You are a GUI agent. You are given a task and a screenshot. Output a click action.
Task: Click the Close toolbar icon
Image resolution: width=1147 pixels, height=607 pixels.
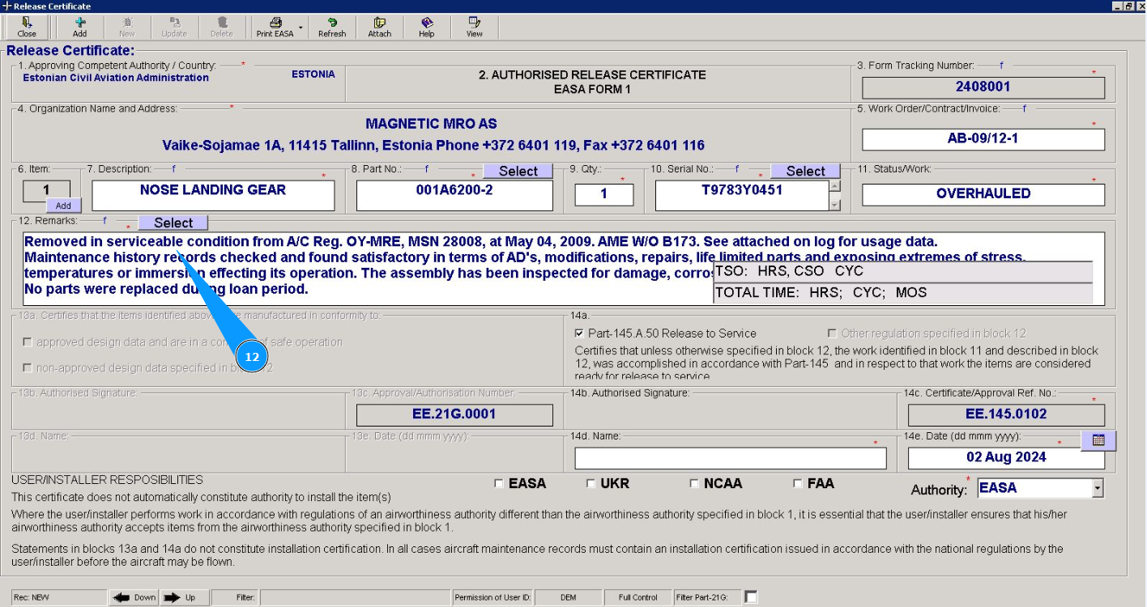tap(27, 27)
